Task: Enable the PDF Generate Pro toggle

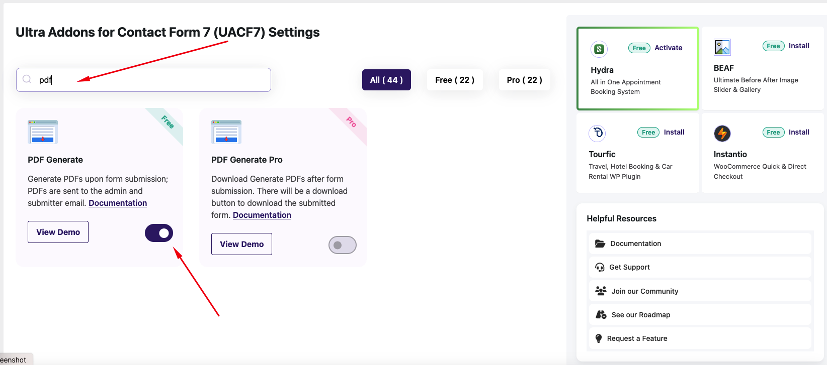Action: point(343,245)
